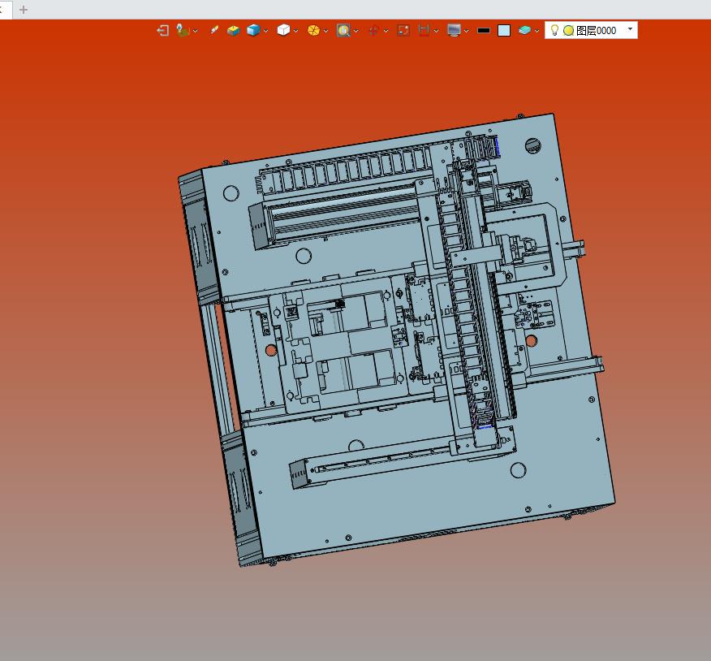Expand the zoom magnifier dropdown arrow
Screen dimensions: 711x661
click(x=356, y=32)
